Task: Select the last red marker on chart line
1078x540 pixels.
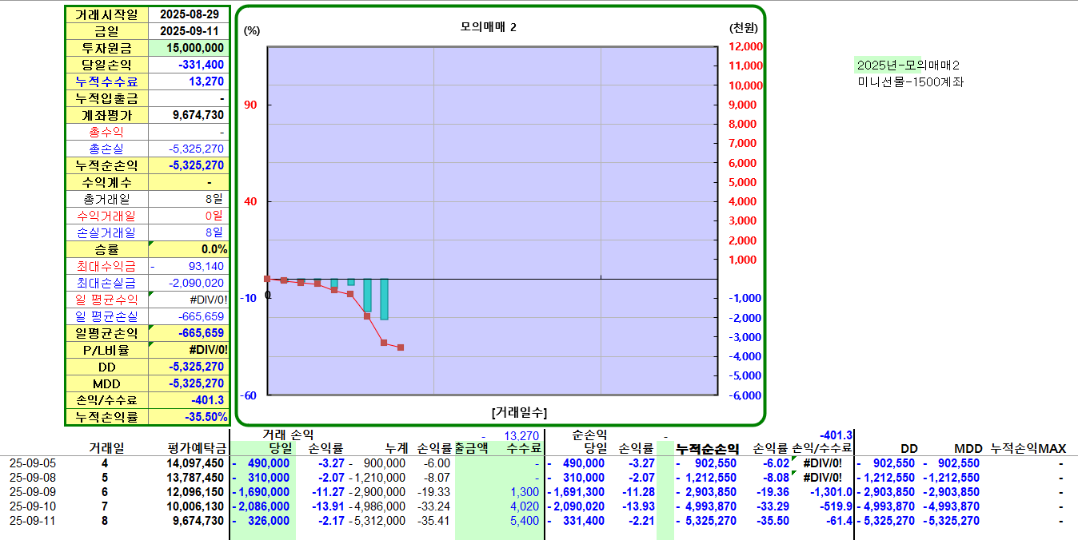Action: click(x=401, y=347)
